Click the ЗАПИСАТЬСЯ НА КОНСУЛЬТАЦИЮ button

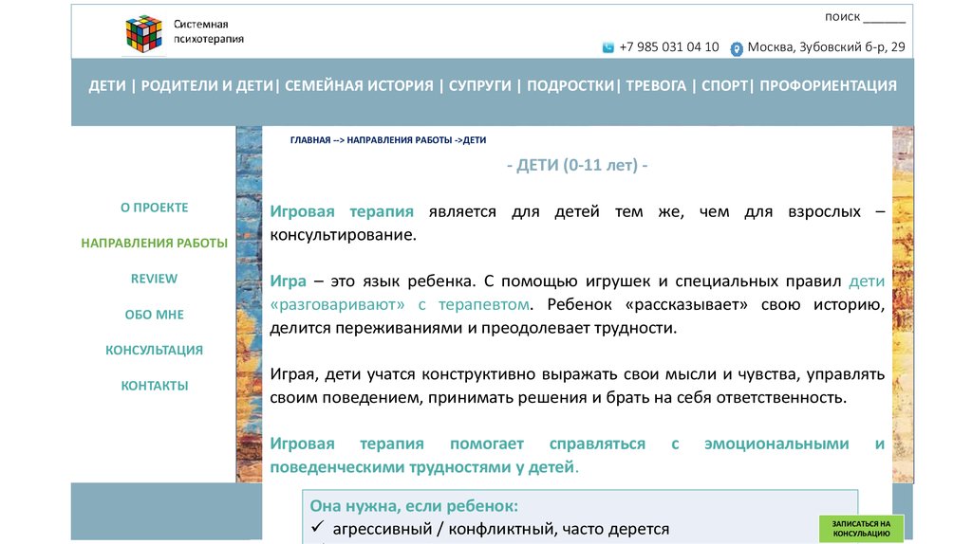point(861,529)
